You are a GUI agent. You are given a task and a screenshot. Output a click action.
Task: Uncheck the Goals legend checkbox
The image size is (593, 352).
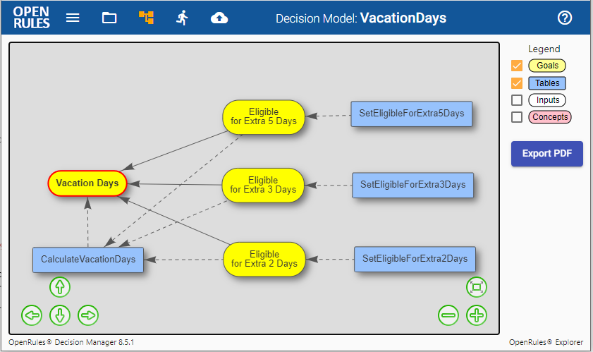pyautogui.click(x=517, y=66)
